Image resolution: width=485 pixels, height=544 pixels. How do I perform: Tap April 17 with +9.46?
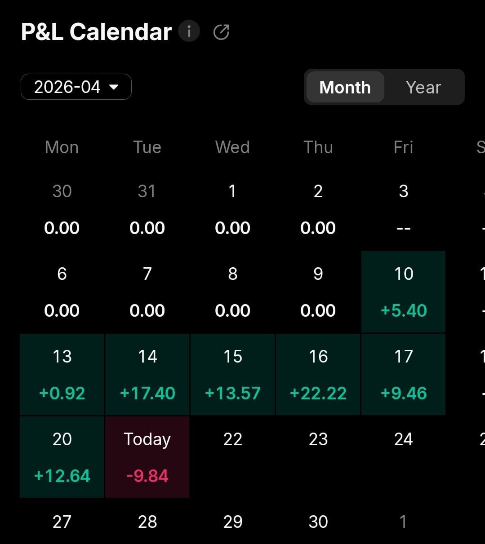coord(403,374)
